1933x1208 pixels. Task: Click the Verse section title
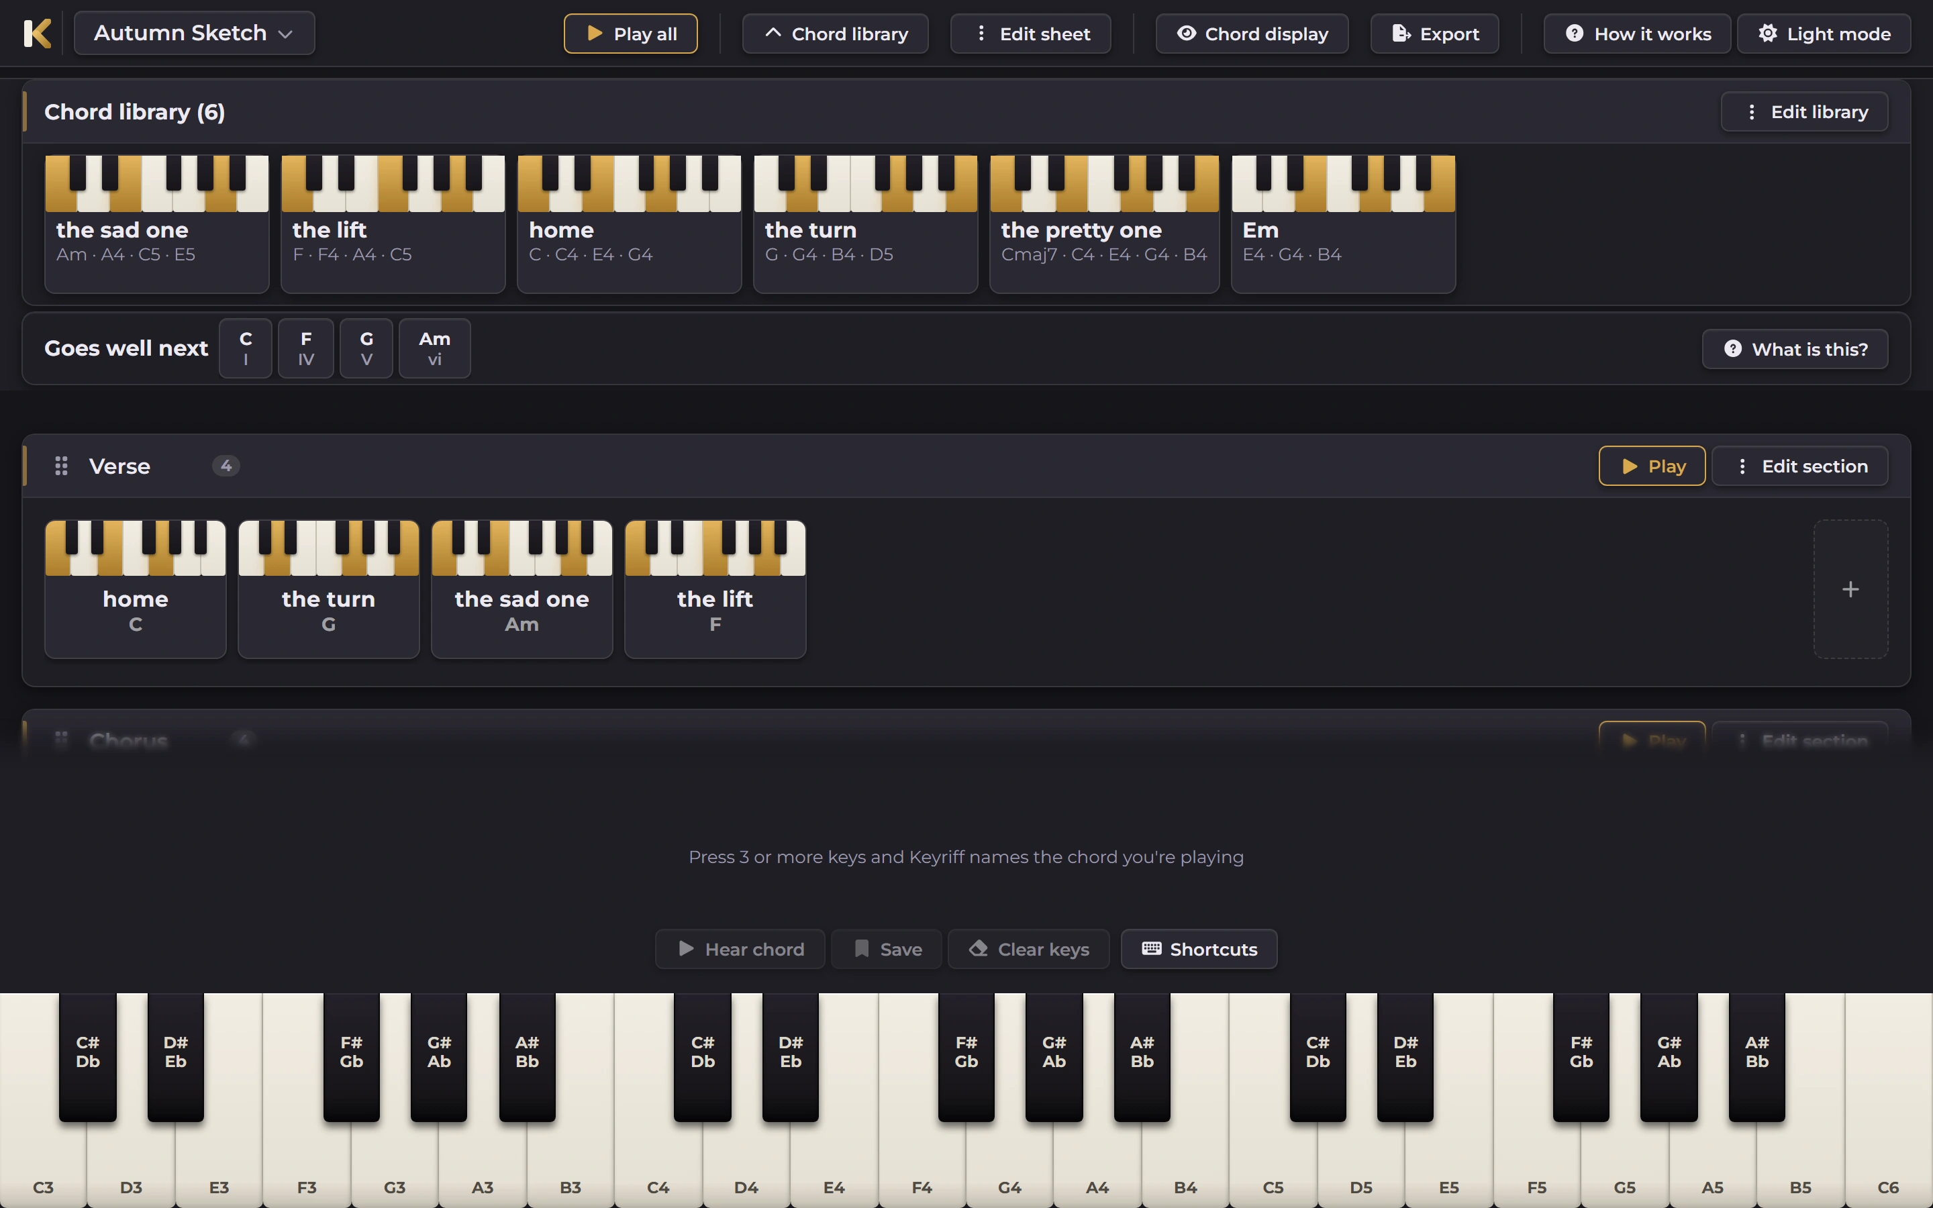click(x=120, y=466)
